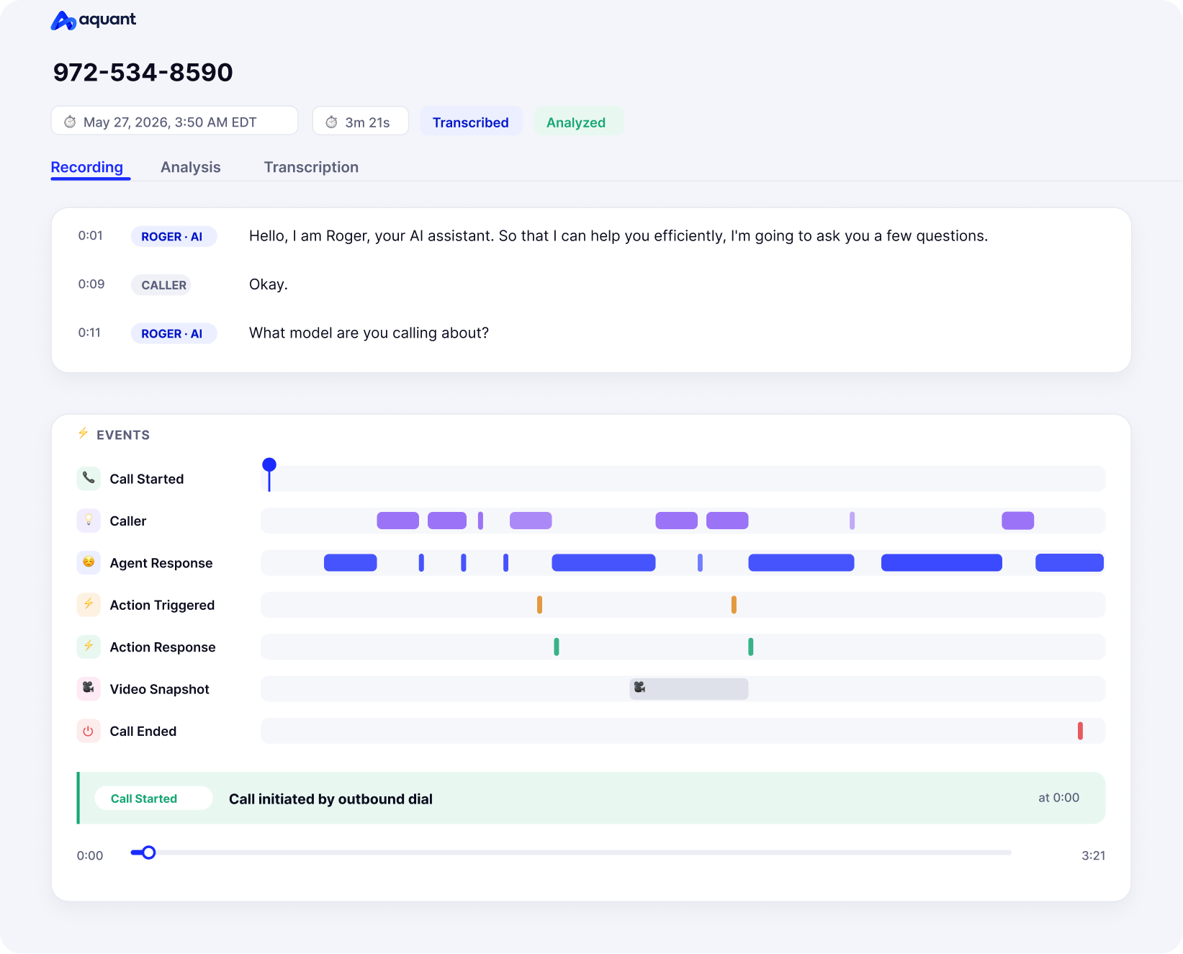This screenshot has height=954, width=1183.
Task: Click the thin purple Caller marker near the right
Action: click(x=853, y=521)
